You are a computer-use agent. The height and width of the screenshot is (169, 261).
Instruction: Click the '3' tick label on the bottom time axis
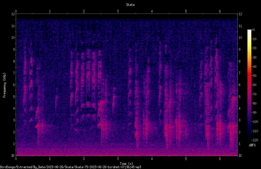118,159
